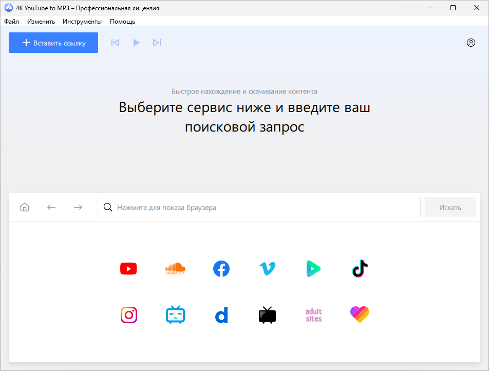This screenshot has height=371, width=489.
Task: Open the Bilibili service icon
Action: (x=175, y=314)
